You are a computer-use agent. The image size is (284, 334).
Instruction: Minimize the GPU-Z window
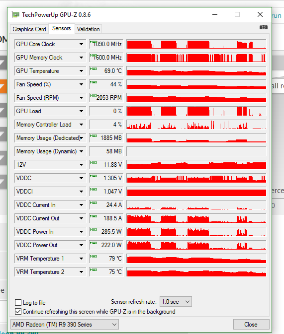[x=215, y=15]
